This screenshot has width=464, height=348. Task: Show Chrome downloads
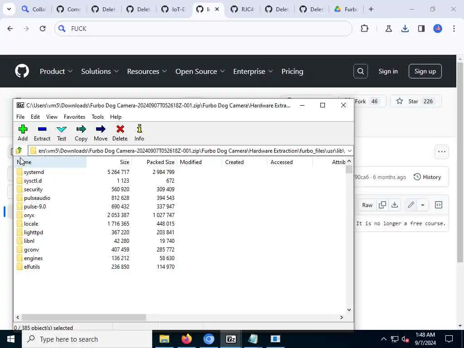point(405,29)
